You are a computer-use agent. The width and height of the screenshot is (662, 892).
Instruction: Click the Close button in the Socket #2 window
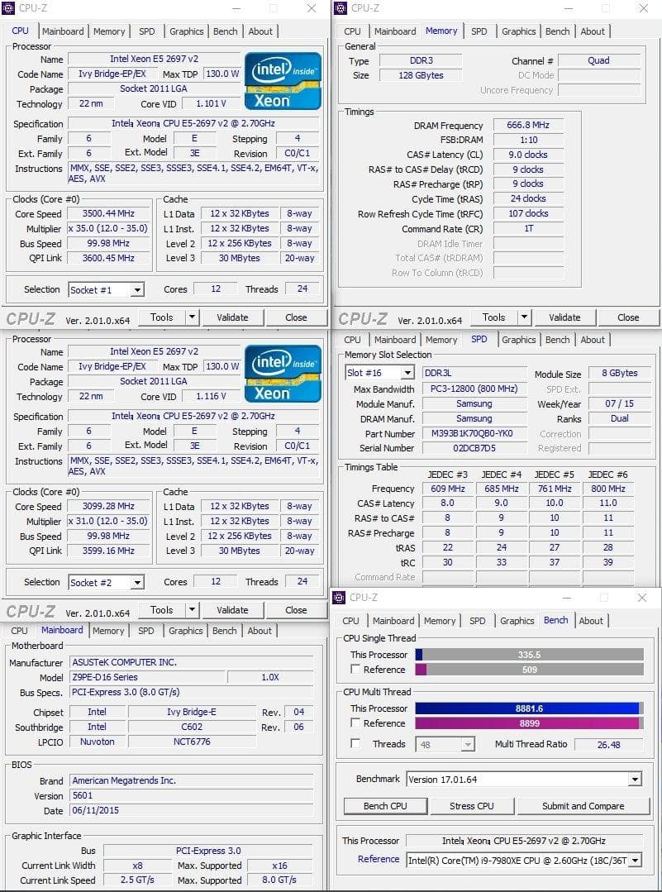tap(297, 610)
